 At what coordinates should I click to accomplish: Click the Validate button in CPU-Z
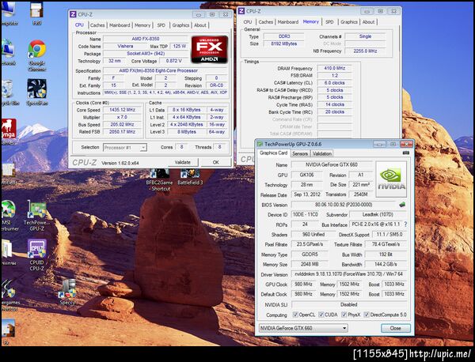tap(182, 162)
